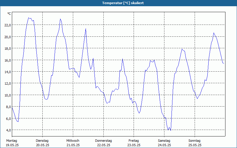Select the Montag day label
The image size is (237, 148).
pos(12,141)
